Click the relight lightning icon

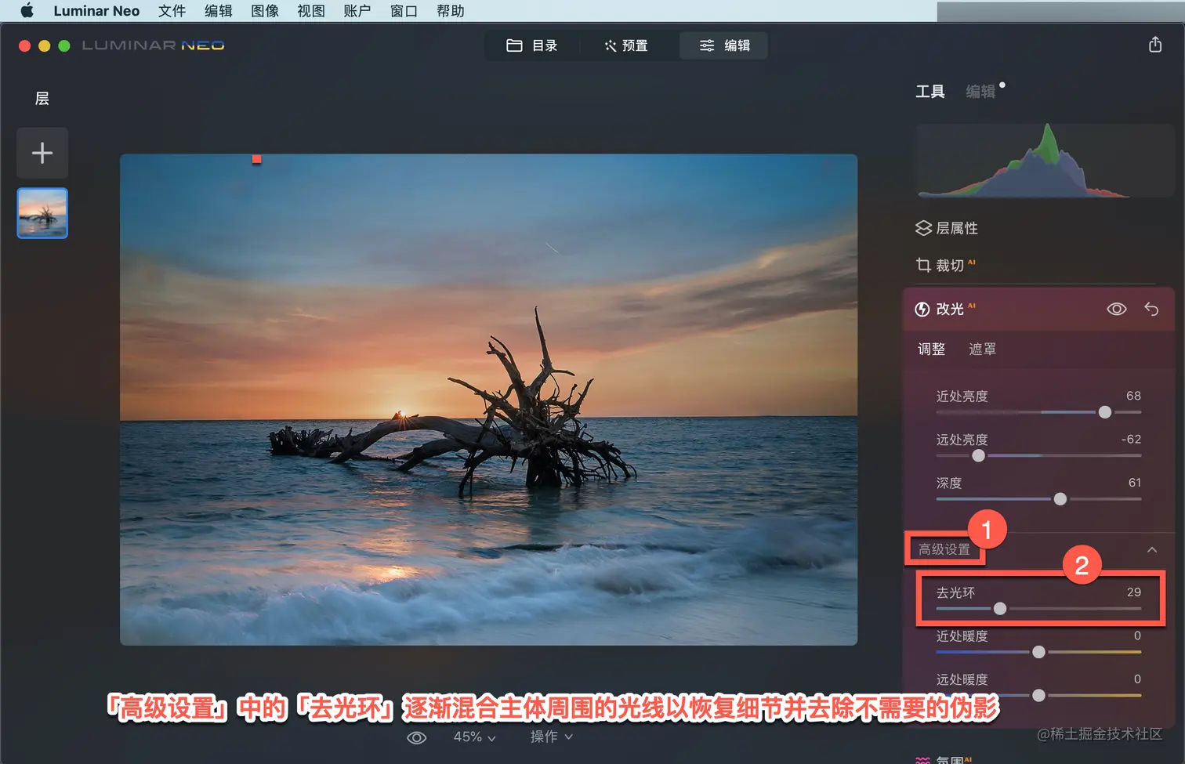tap(922, 310)
